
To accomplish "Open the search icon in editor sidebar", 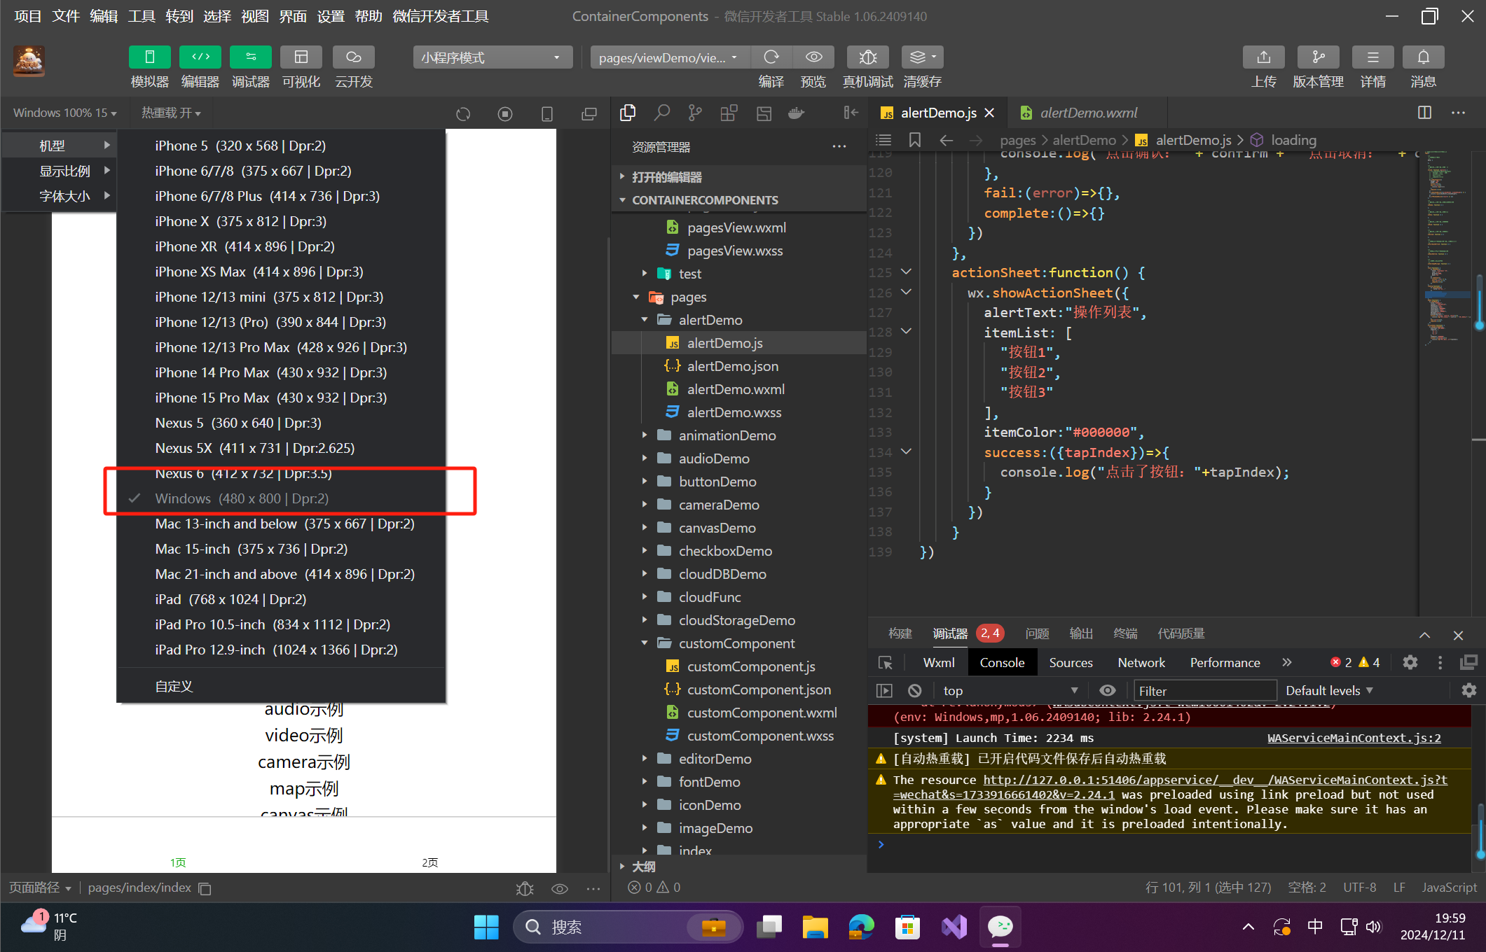I will pos(661,113).
